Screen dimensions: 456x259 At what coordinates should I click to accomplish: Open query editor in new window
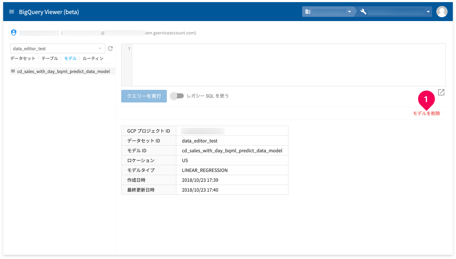tap(441, 92)
